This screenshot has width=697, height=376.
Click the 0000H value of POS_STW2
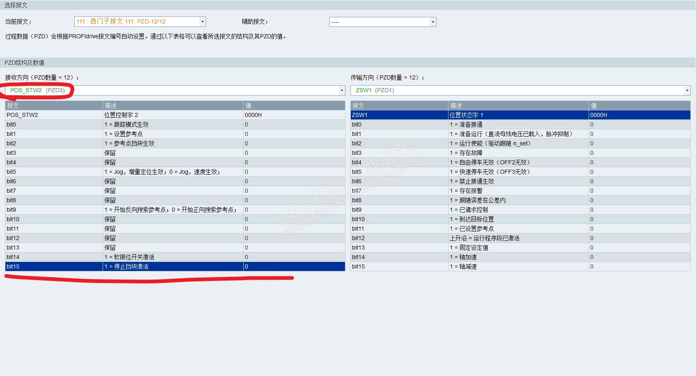click(253, 115)
